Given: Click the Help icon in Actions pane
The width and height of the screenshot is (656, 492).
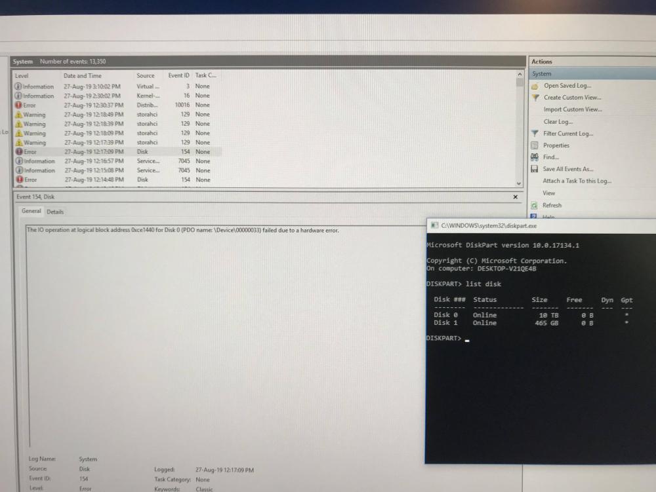Looking at the screenshot, I should [533, 216].
